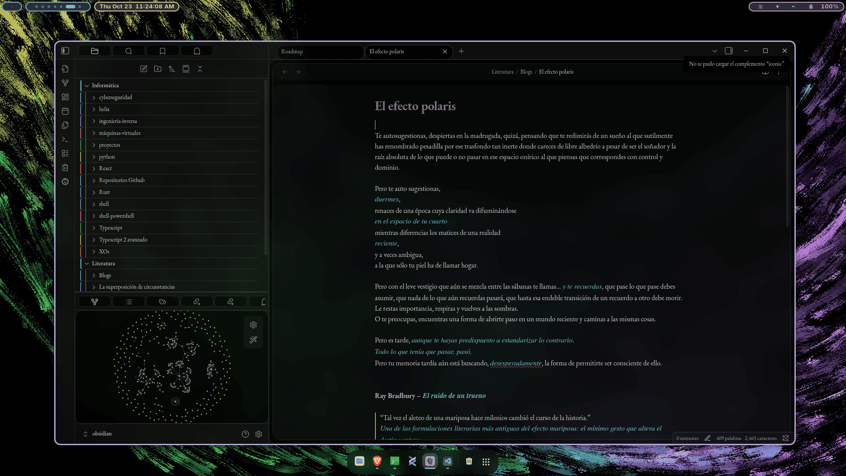Toggle the left sidebar visibility
Screen dimensions: 846x476
[65, 51]
